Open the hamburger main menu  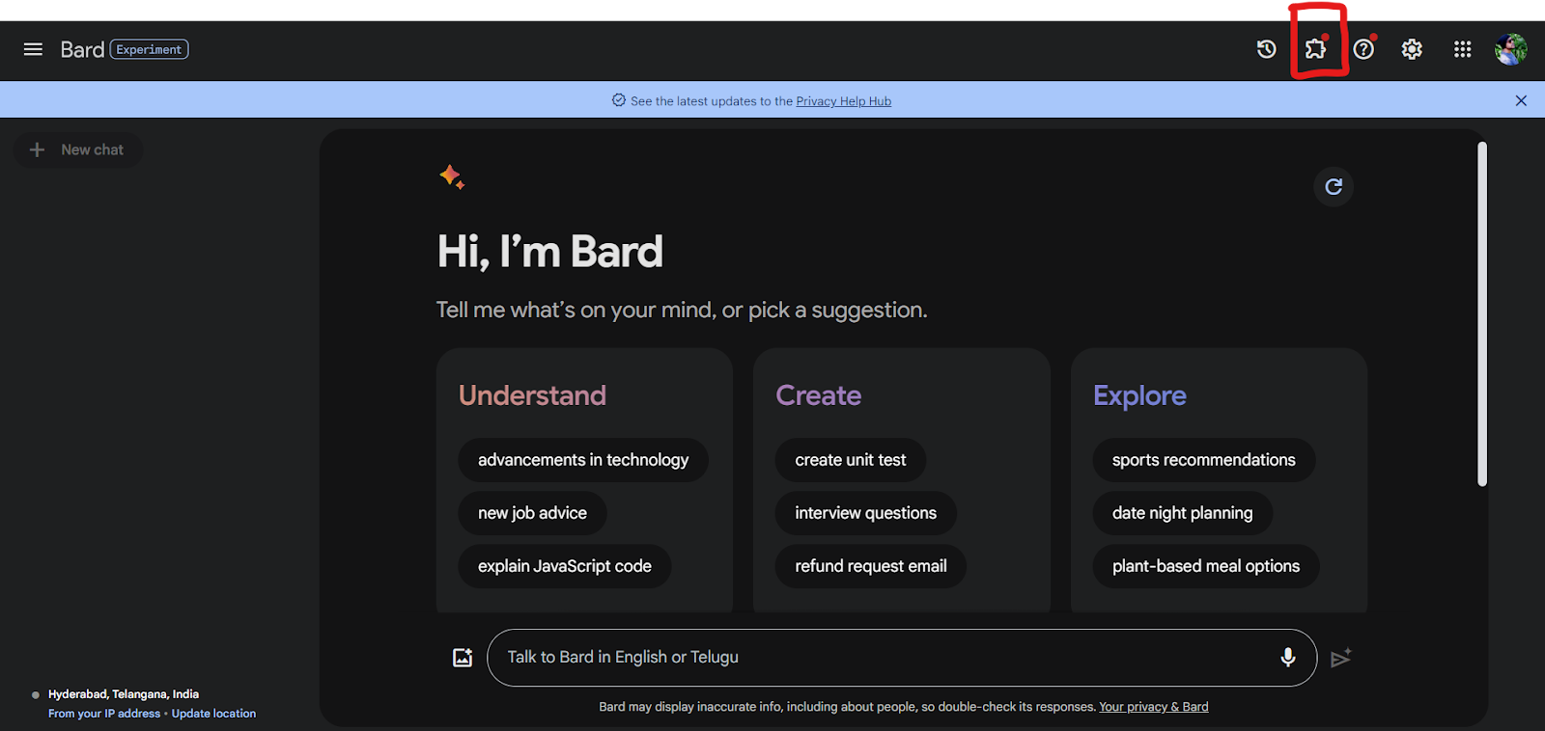33,49
